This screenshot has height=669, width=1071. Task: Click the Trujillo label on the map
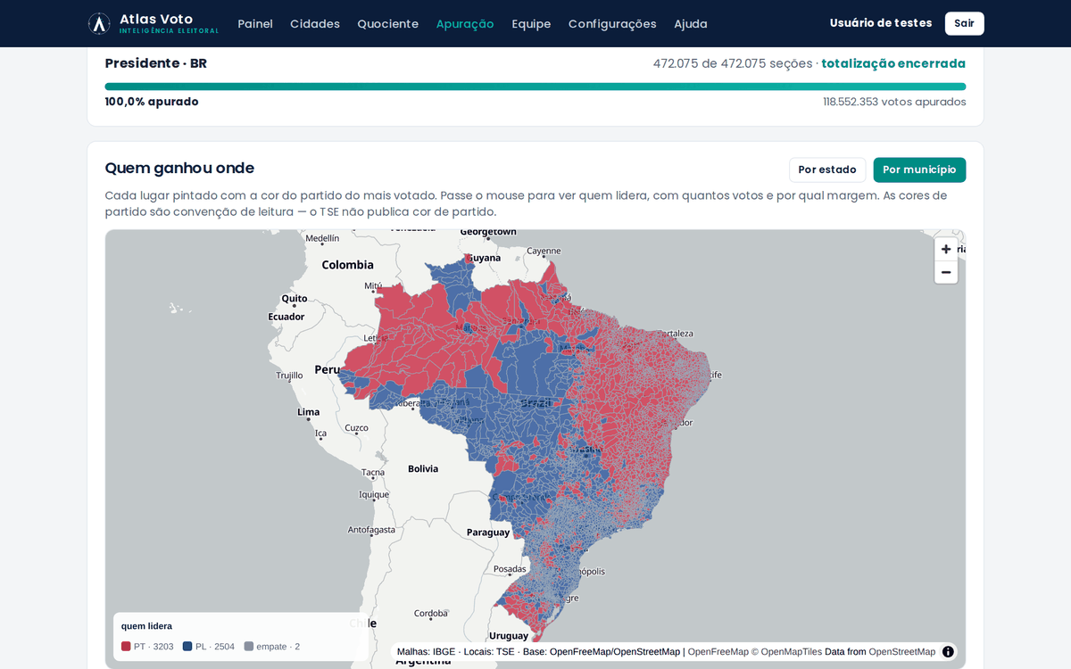point(289,376)
